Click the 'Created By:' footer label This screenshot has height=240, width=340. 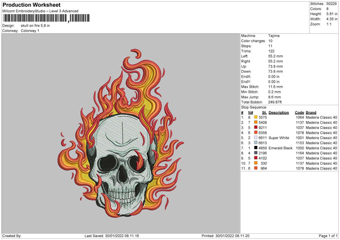coord(12,235)
